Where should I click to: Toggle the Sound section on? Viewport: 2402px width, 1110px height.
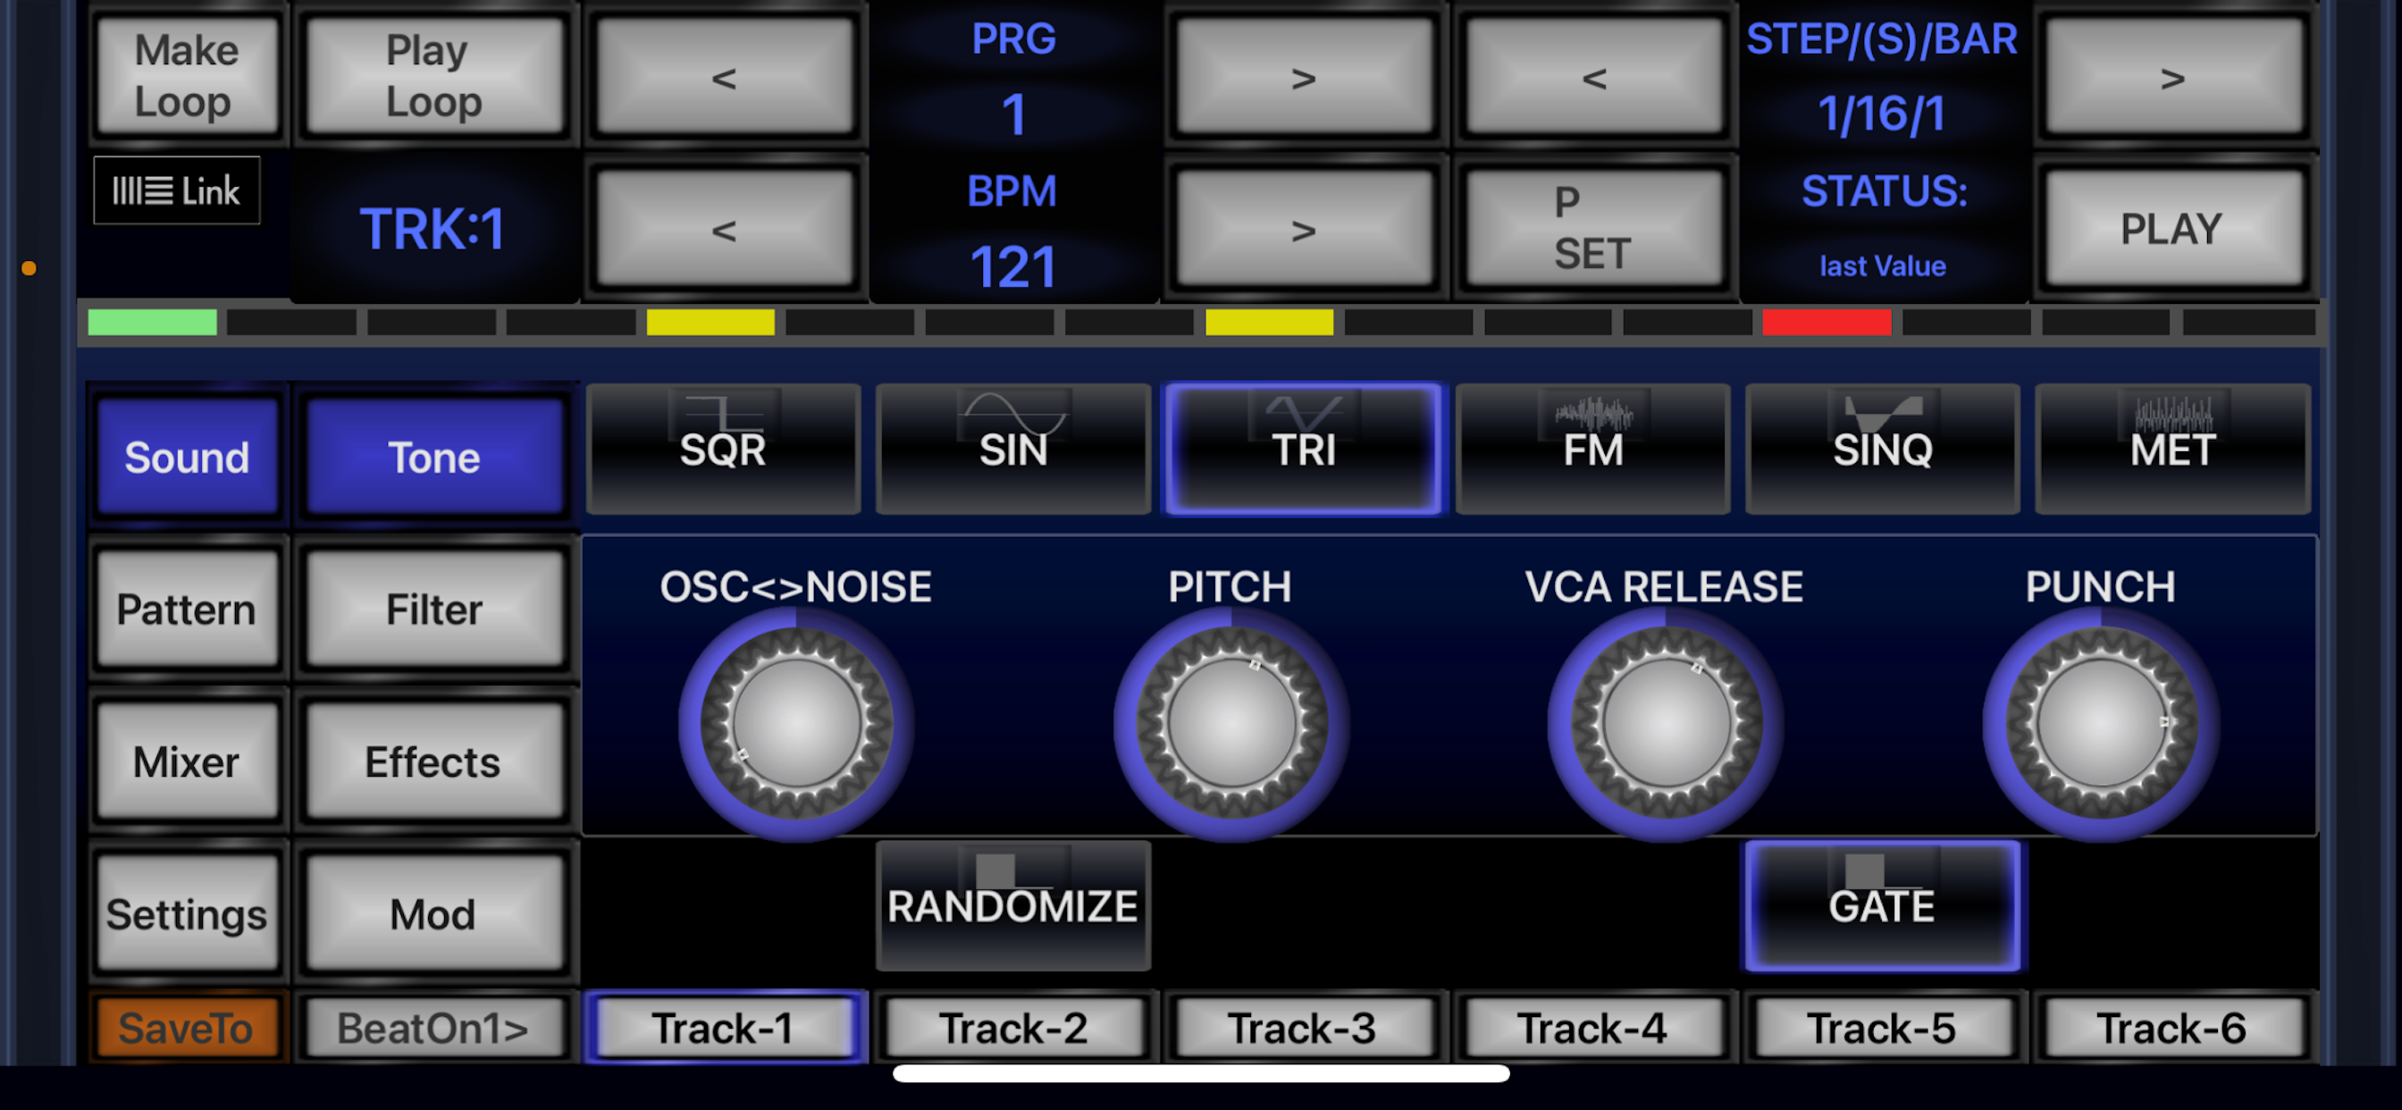point(187,456)
